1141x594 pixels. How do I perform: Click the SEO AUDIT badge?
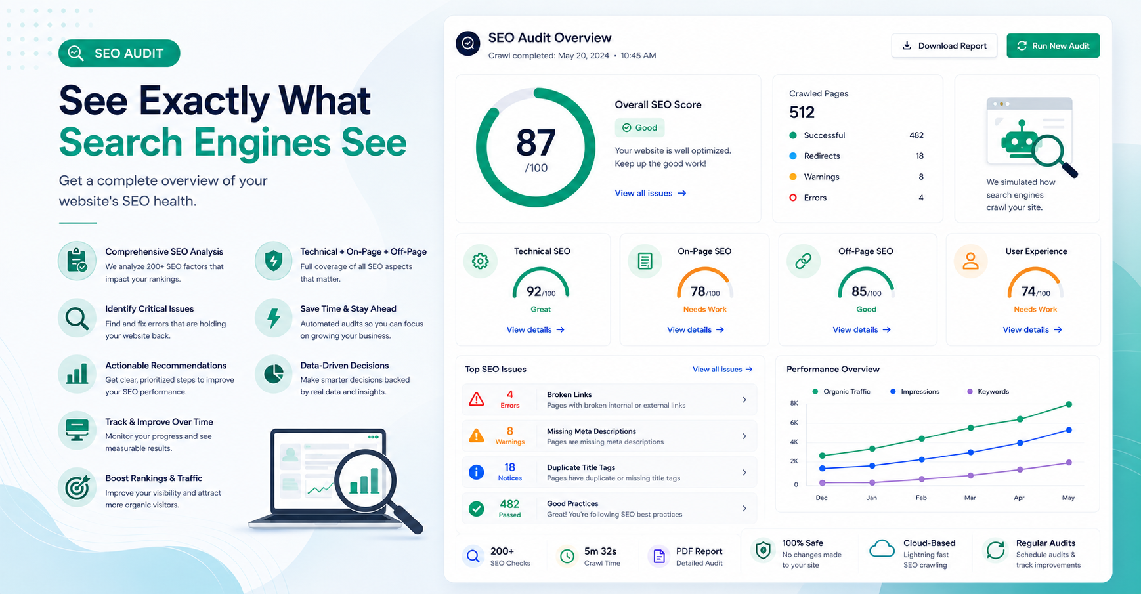(119, 53)
